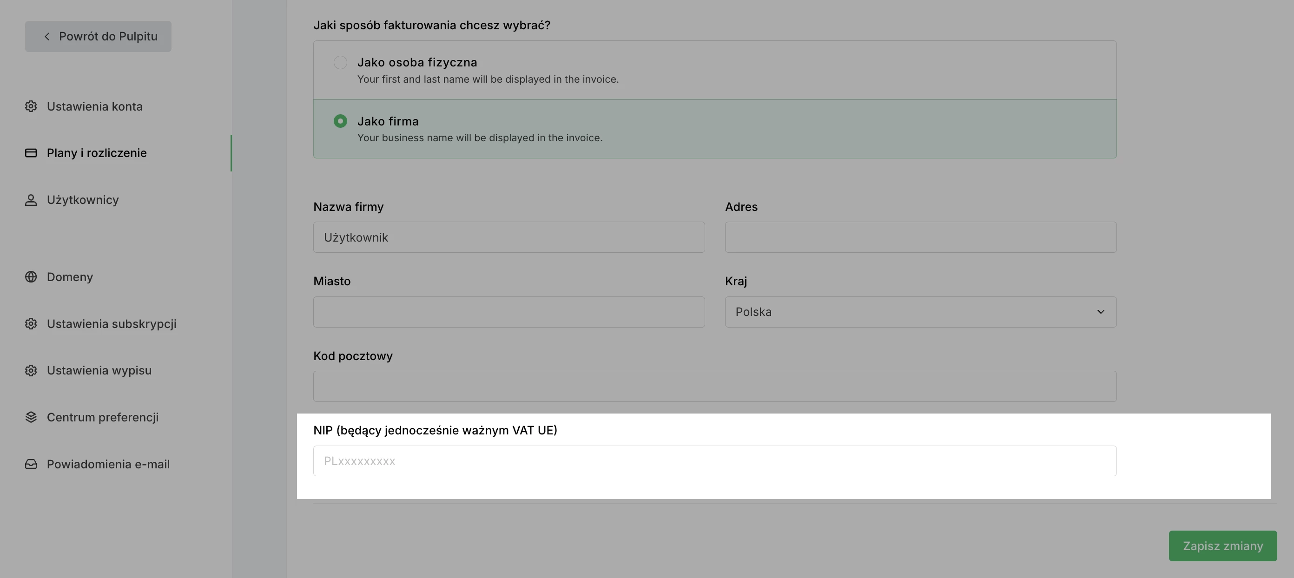Click Powrót do Pulpitu button
Viewport: 1294px width, 578px height.
point(99,37)
